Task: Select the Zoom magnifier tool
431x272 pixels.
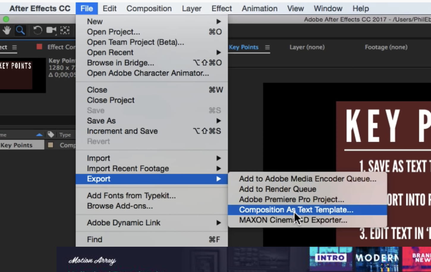Action: tap(20, 30)
